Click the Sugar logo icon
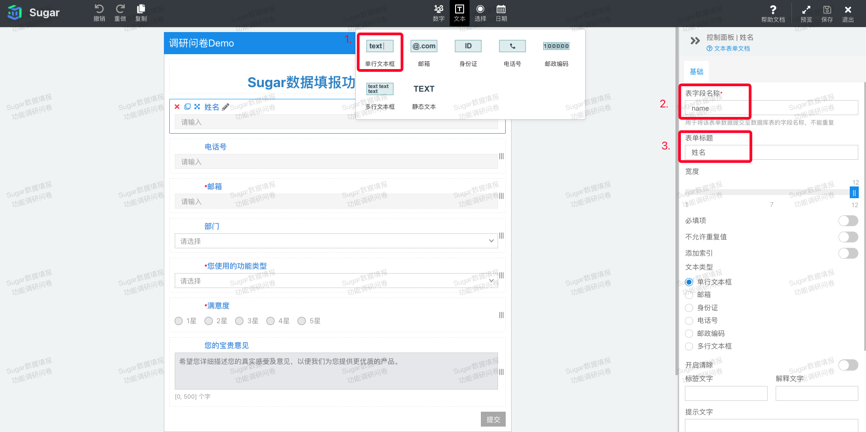The width and height of the screenshot is (866, 432). (14, 12)
